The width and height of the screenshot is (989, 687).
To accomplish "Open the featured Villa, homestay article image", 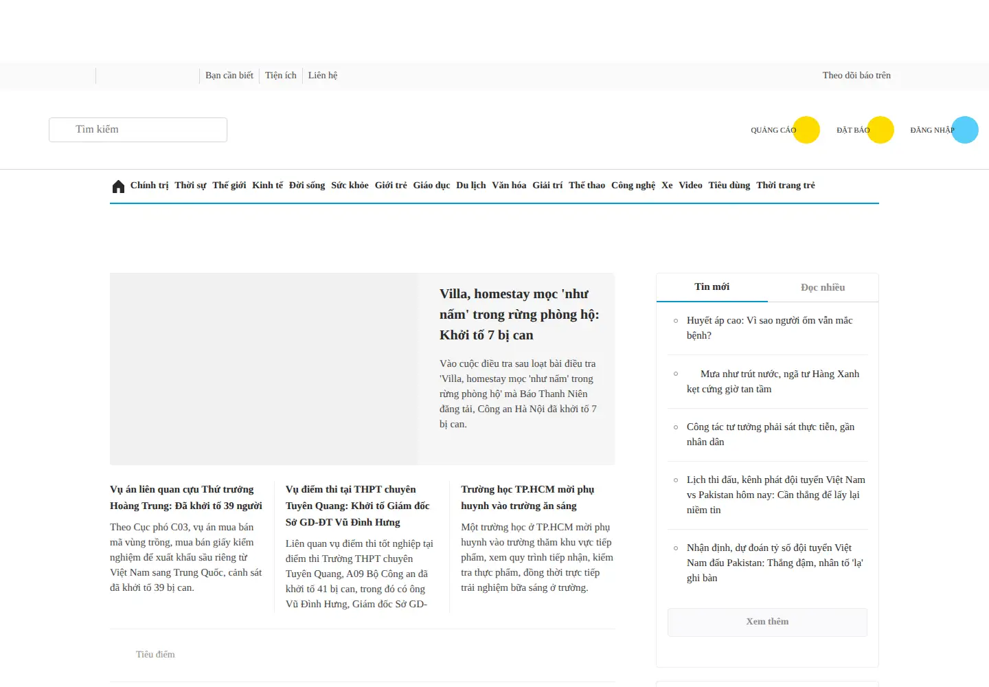I will pos(264,369).
